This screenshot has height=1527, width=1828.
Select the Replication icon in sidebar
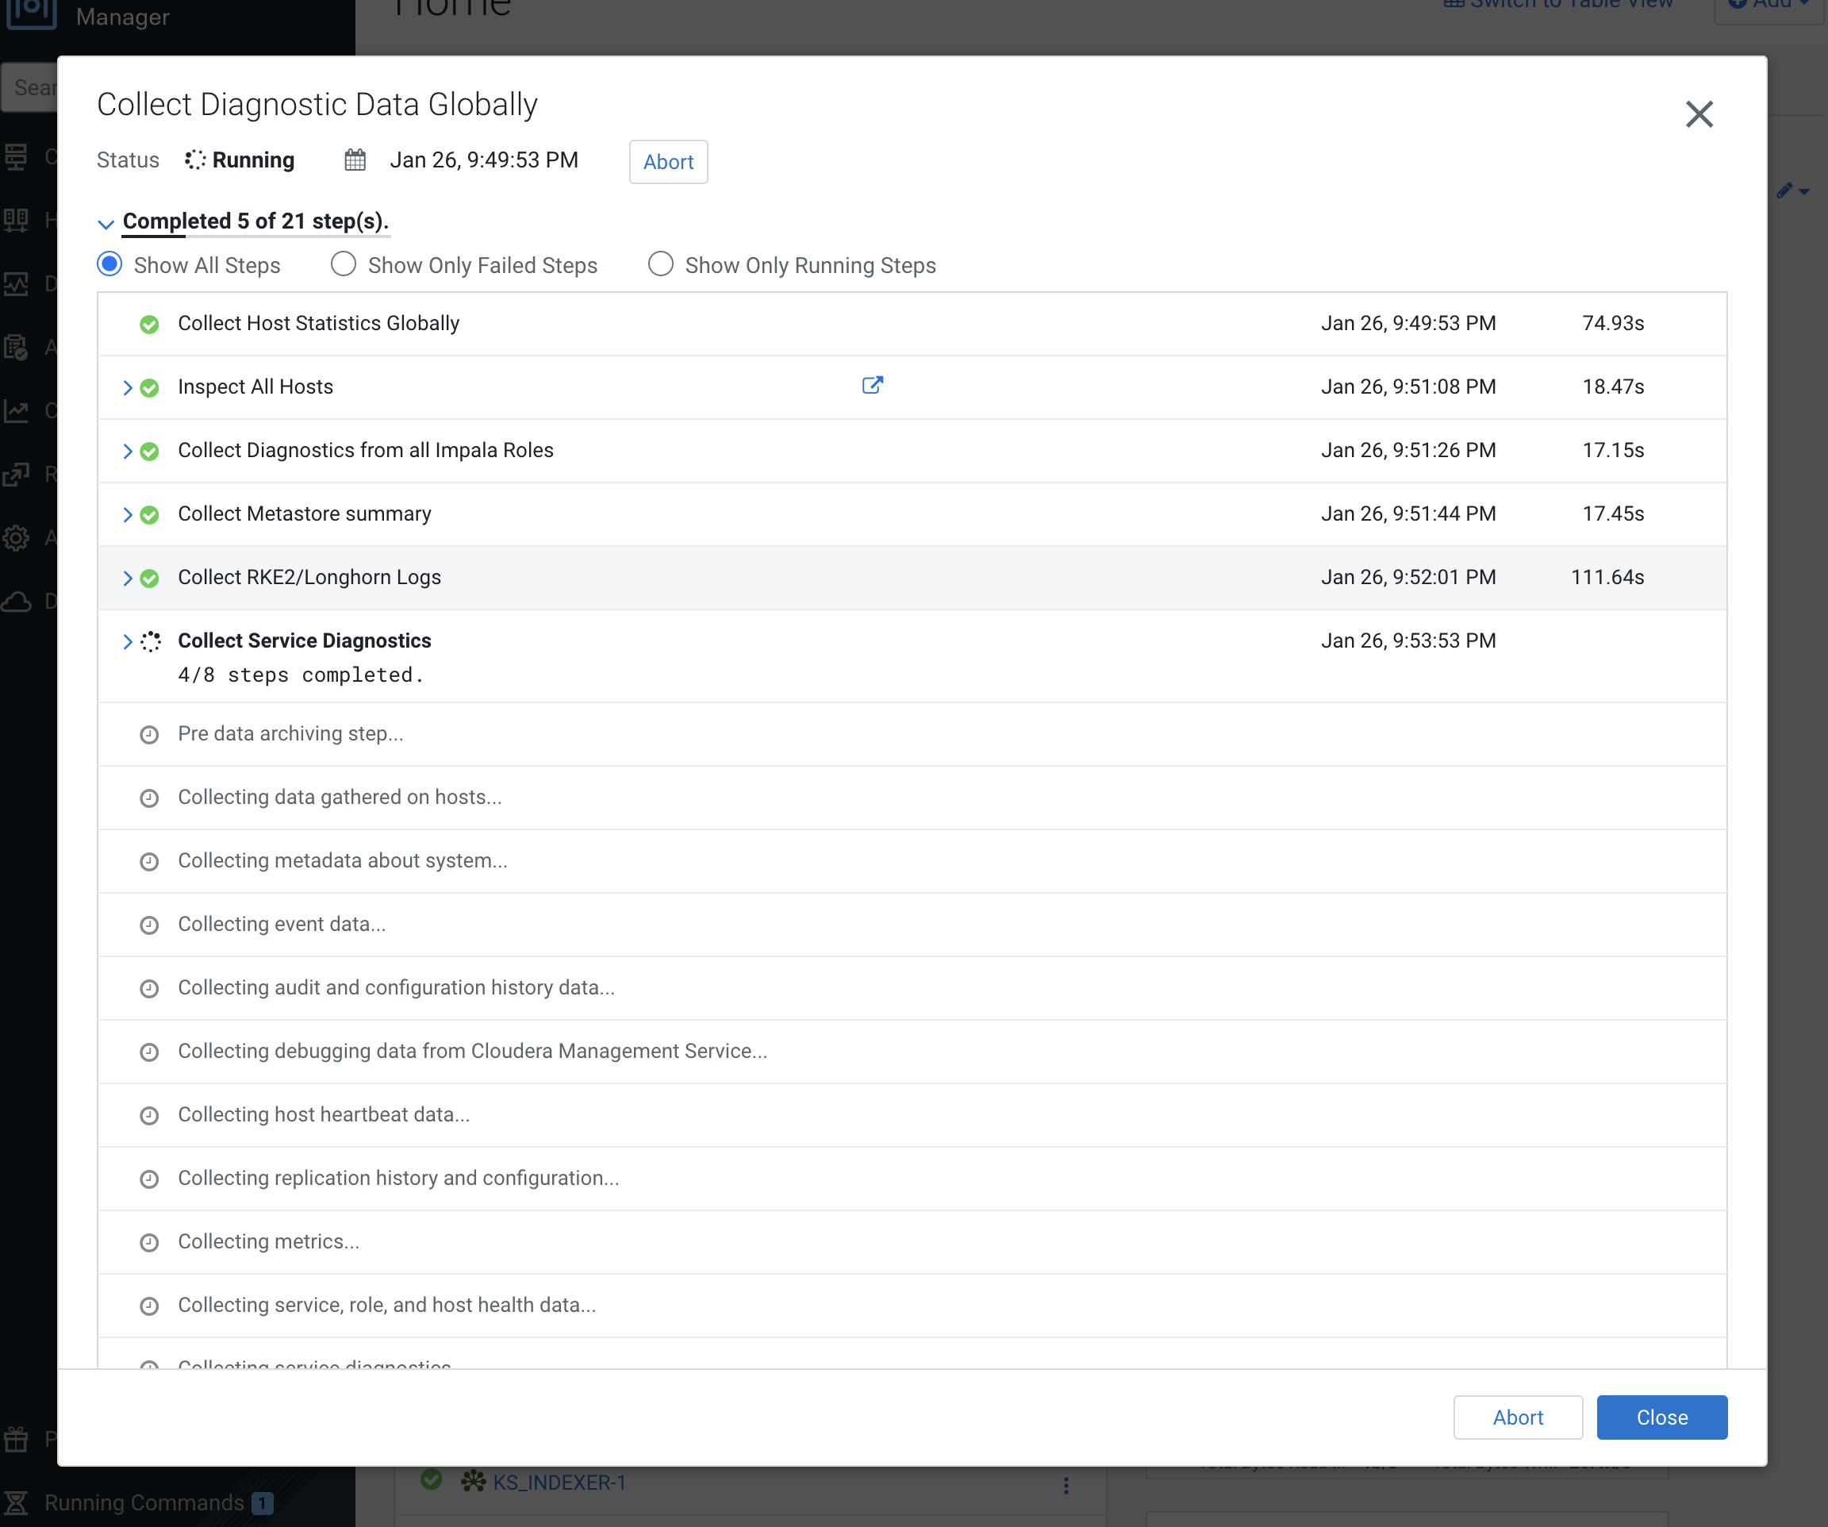tap(16, 475)
